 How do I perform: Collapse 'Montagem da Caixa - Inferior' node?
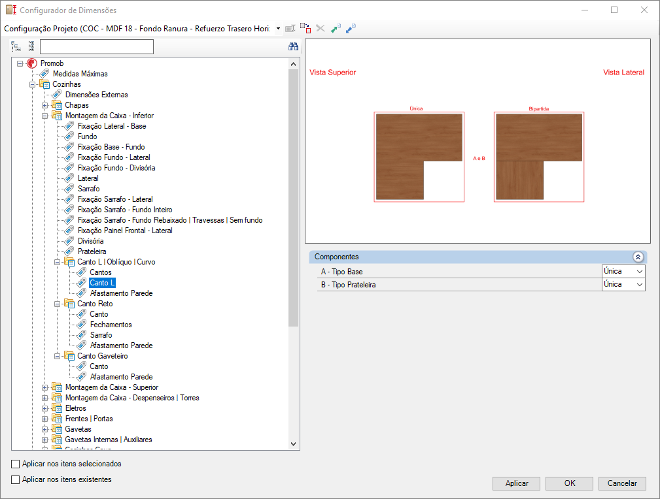44,116
